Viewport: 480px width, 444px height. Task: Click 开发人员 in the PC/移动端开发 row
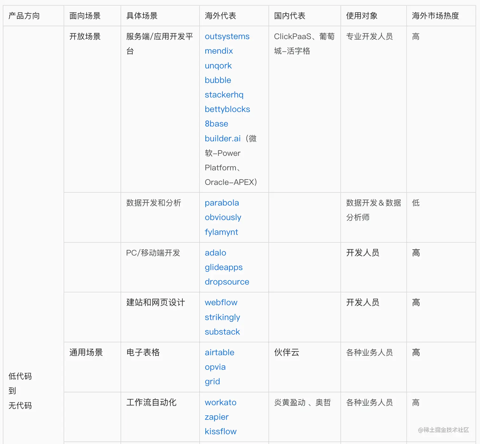(x=363, y=253)
